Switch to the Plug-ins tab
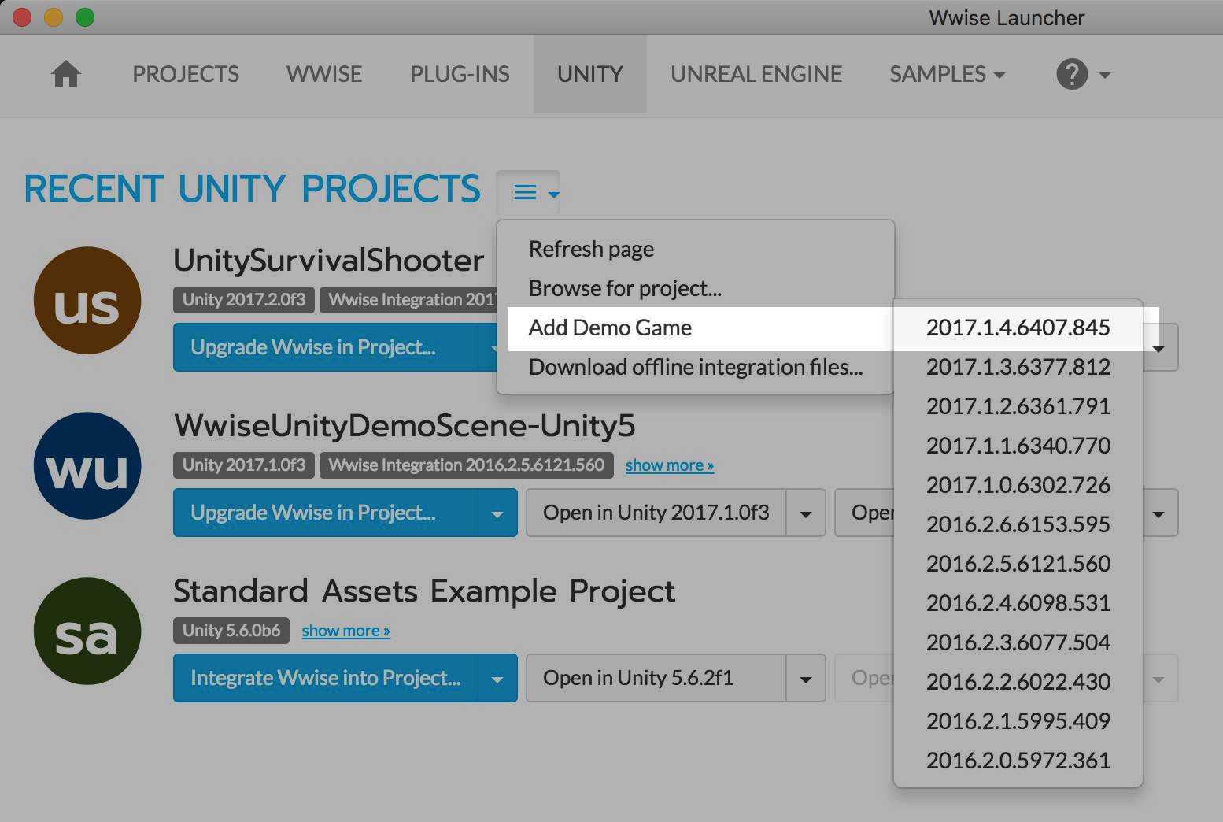Image resolution: width=1223 pixels, height=822 pixels. (460, 74)
